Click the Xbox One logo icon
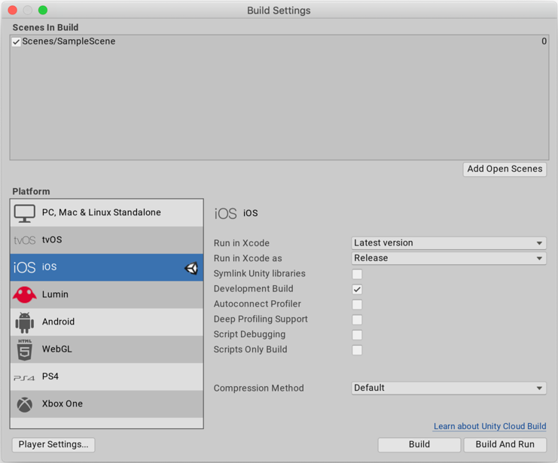Screen dimensions: 558x463 pos(25,404)
